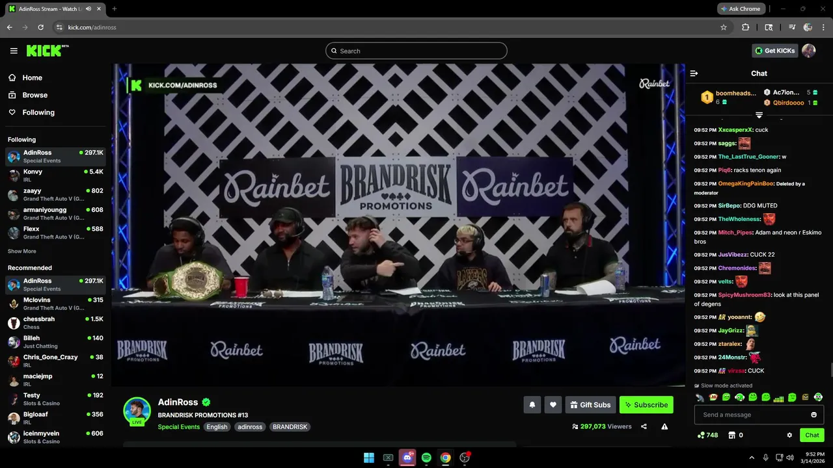Click SpicyMushroom83 username in chat

744,295
